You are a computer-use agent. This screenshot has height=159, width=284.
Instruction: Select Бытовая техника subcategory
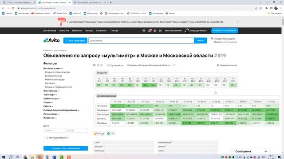pyautogui.click(x=54, y=76)
